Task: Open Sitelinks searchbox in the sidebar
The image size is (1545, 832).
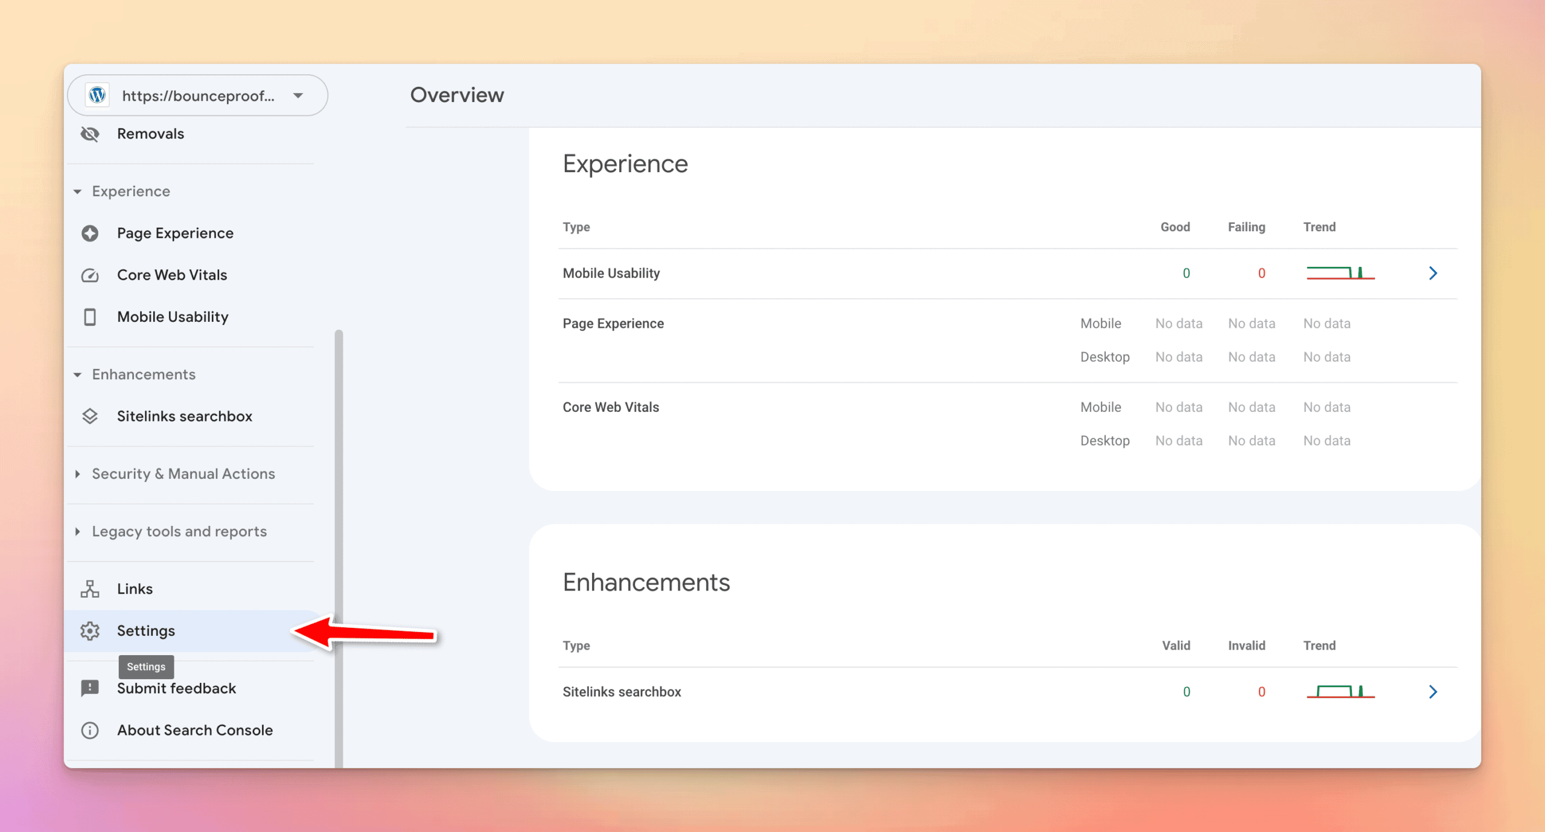Action: point(185,417)
